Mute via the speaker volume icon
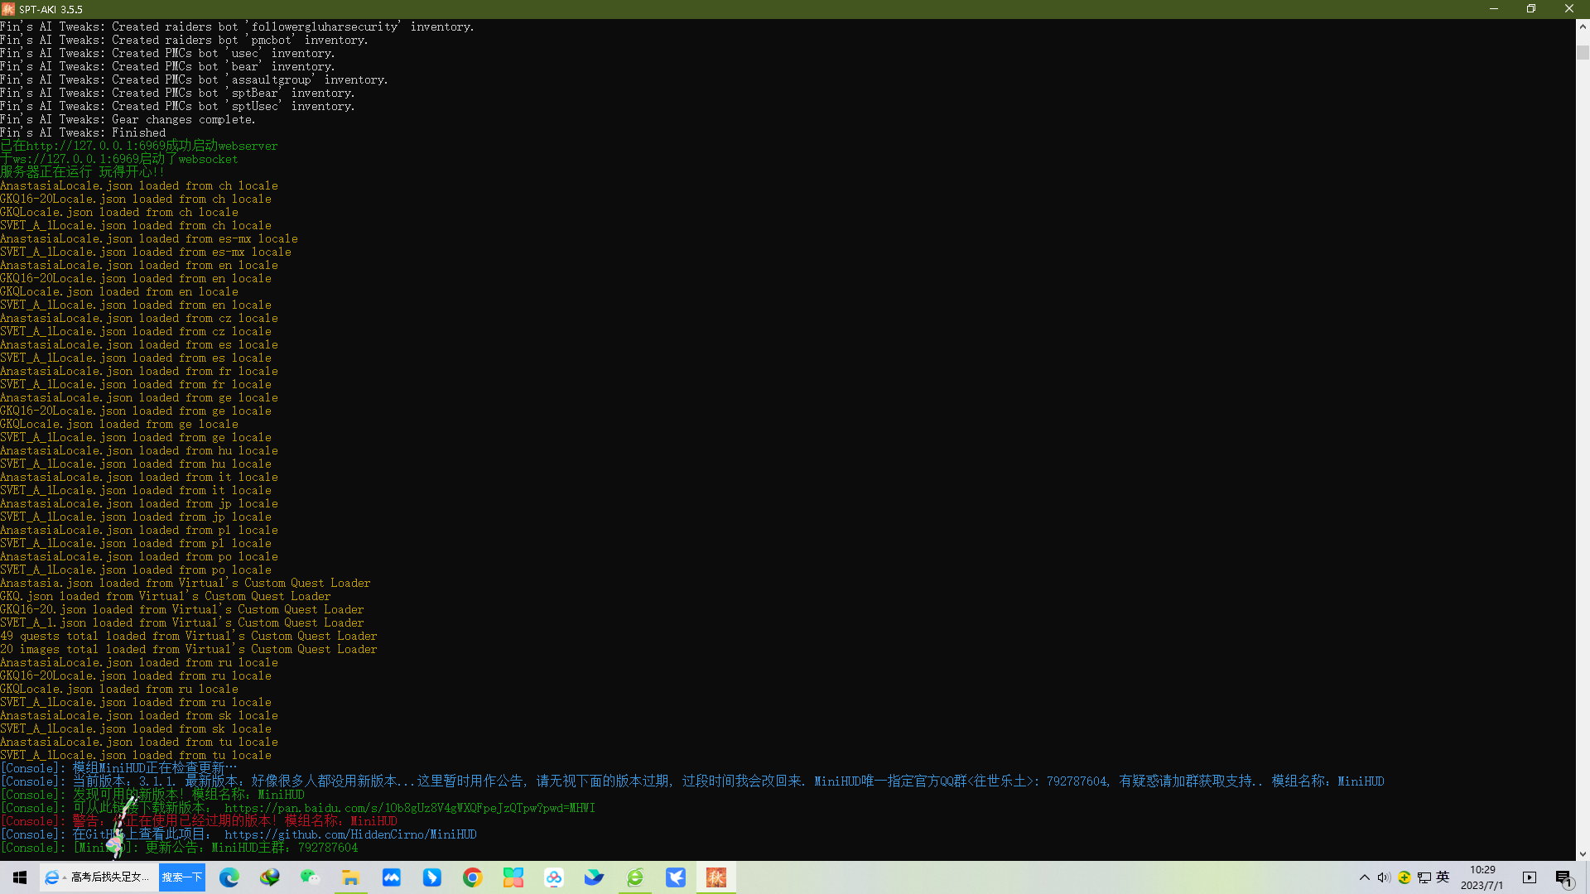This screenshot has width=1590, height=894. tap(1383, 877)
